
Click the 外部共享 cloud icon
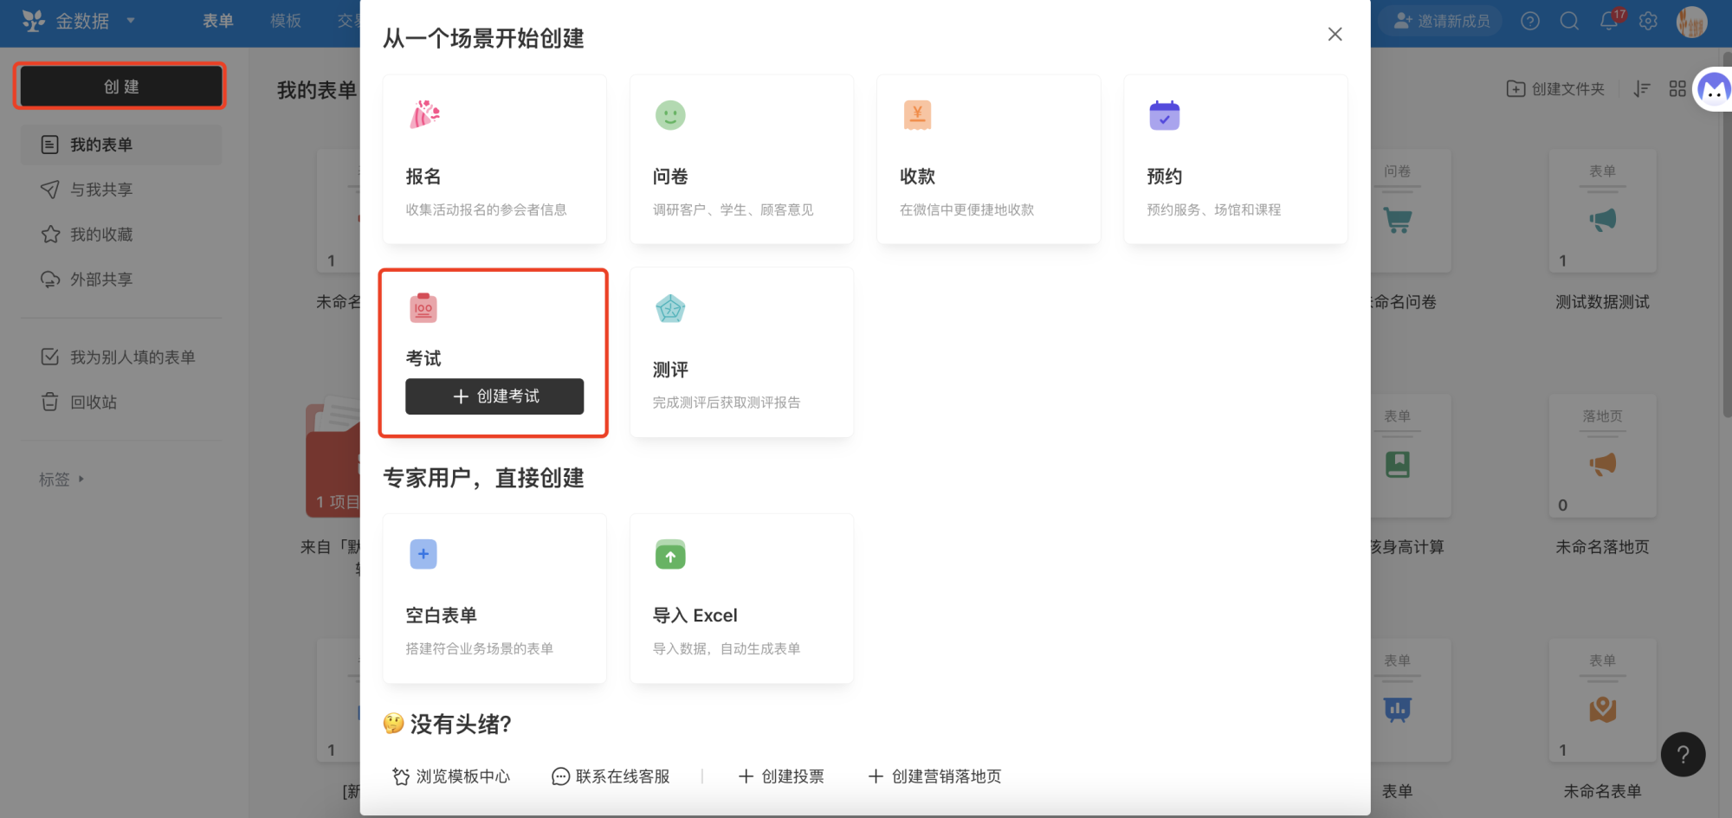50,280
